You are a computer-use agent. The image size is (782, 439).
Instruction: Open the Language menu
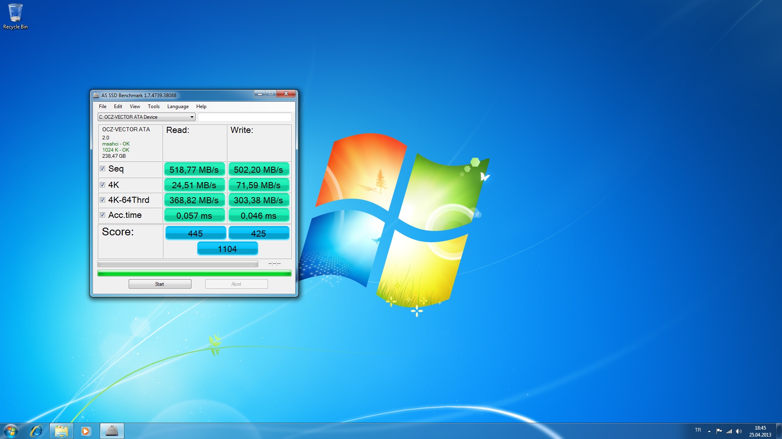pyautogui.click(x=178, y=106)
